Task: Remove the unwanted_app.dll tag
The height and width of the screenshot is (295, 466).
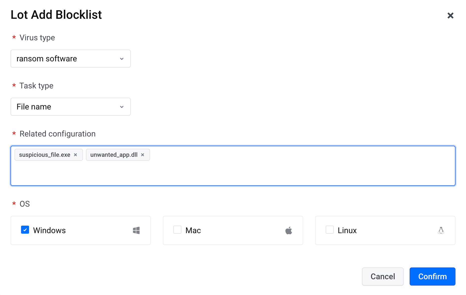Action: click(143, 155)
